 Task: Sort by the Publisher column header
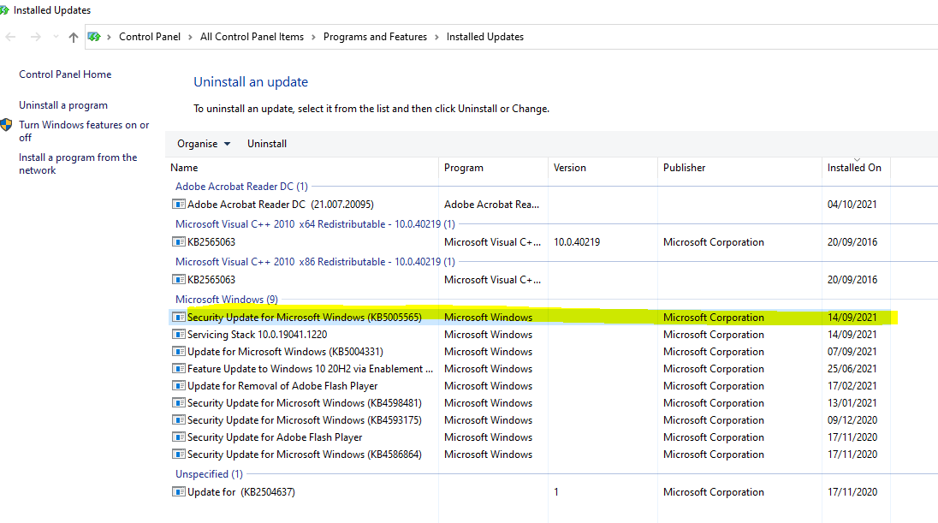click(x=740, y=168)
